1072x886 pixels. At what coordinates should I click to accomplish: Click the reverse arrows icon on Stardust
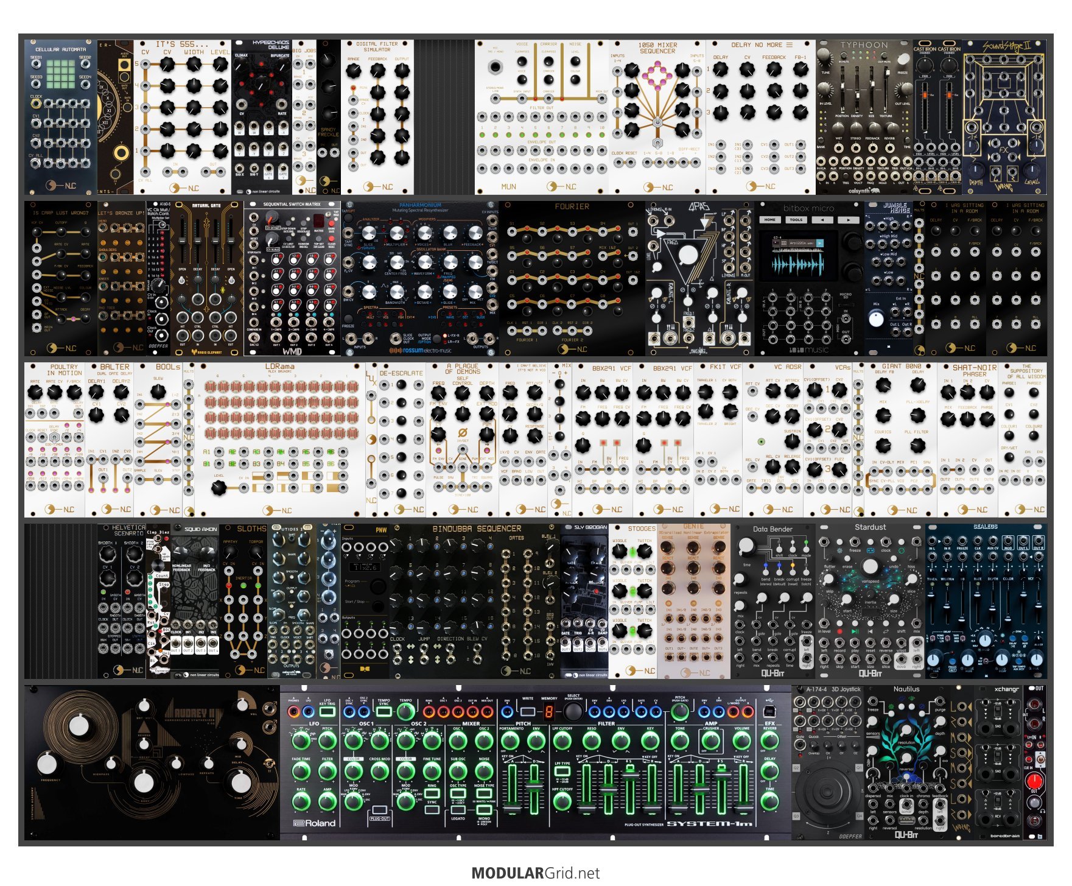pos(886,631)
